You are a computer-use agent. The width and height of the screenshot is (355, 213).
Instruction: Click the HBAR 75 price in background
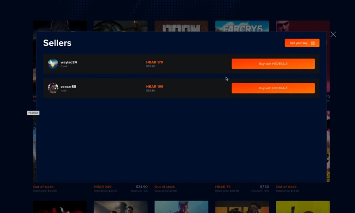(223, 187)
